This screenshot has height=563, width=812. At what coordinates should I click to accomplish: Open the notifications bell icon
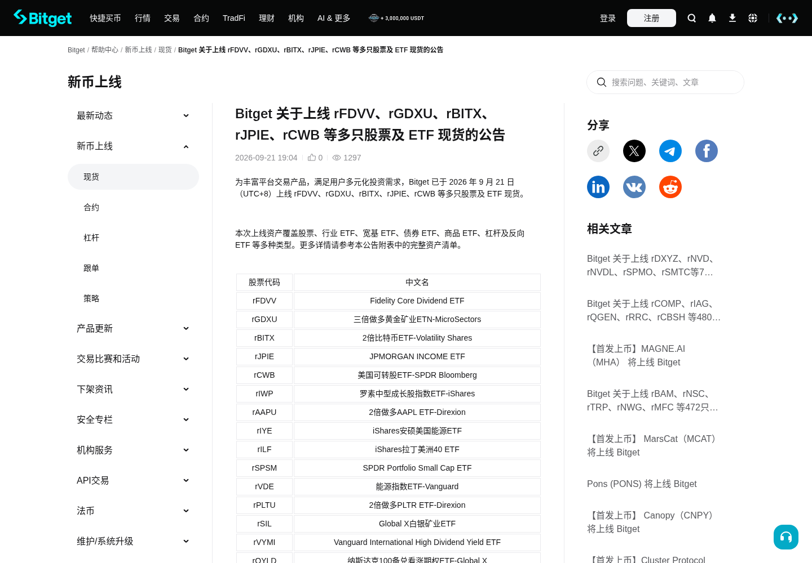pos(712,18)
